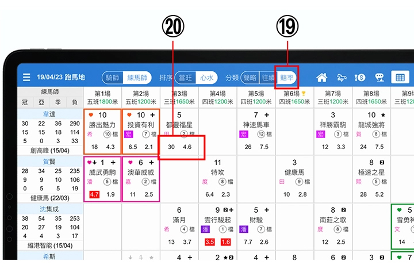The height and width of the screenshot is (276, 414).
Task: Select horse 滿月 in race 3
Action: (179, 220)
